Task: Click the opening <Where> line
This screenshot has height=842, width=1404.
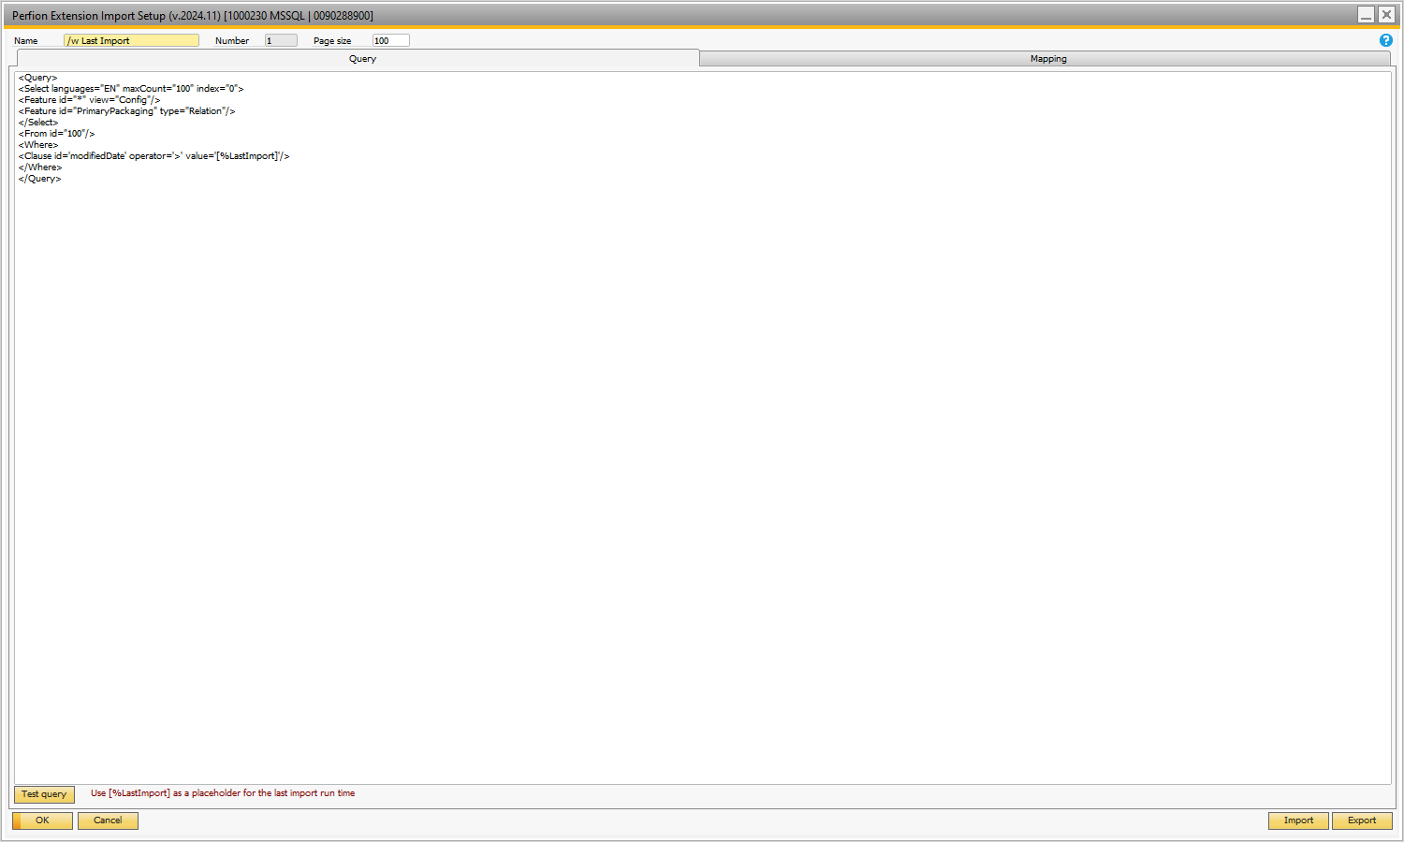Action: point(38,145)
